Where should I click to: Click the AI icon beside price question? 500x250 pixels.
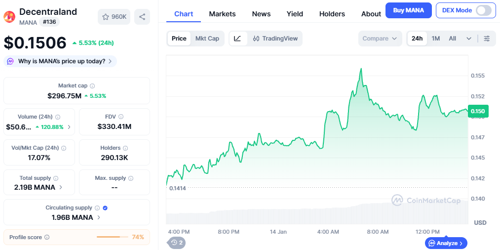click(x=10, y=61)
